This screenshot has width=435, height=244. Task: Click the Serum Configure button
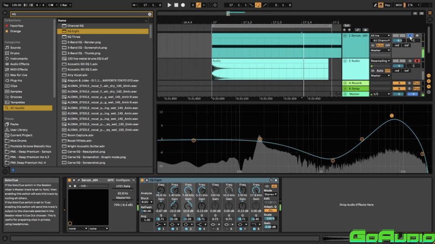click(123, 180)
